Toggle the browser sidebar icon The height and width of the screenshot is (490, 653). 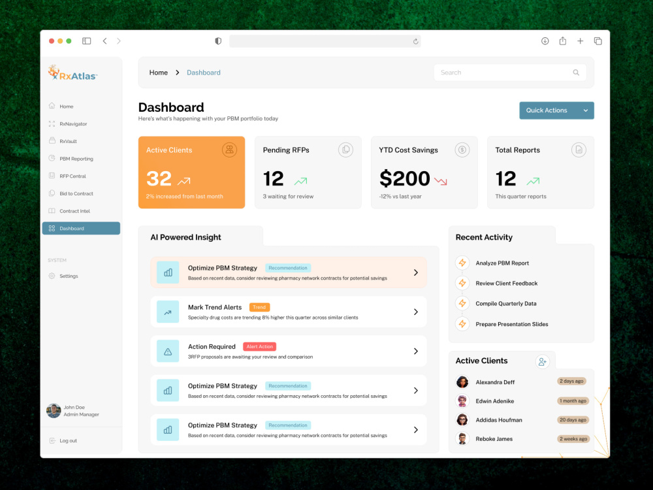pos(86,41)
